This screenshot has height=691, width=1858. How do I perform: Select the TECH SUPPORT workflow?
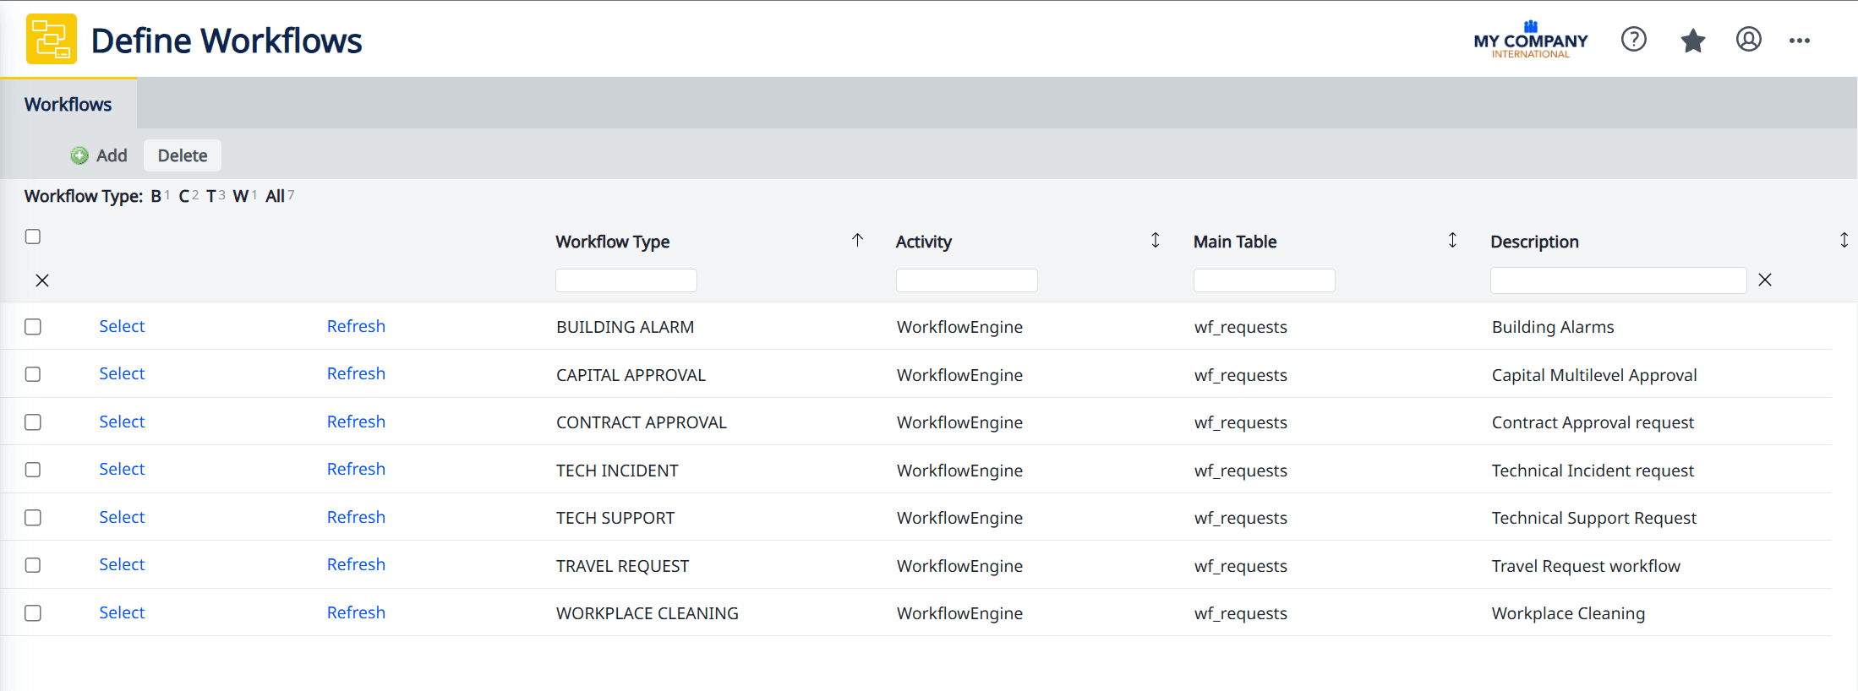click(x=122, y=517)
